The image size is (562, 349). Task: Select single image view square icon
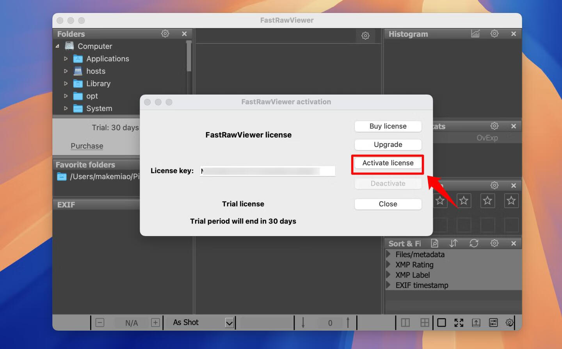[x=441, y=322]
